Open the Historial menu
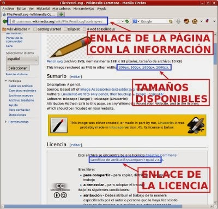 click(43, 9)
